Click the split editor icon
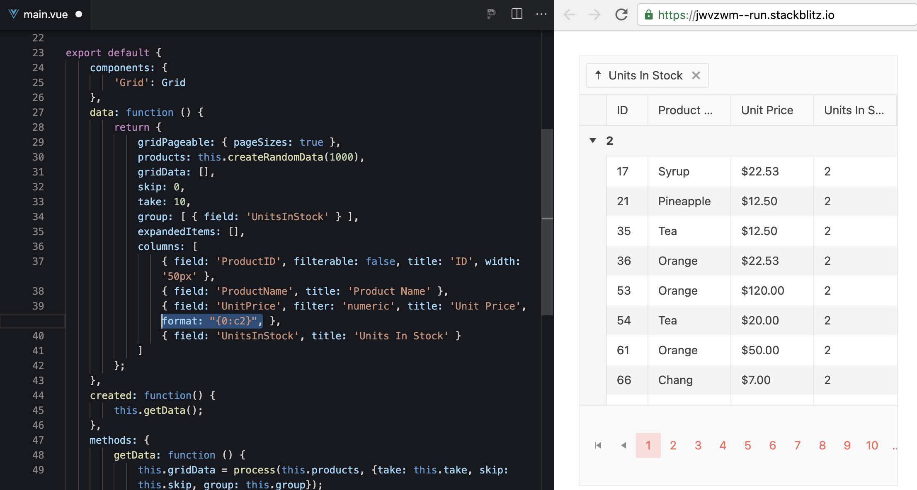The width and height of the screenshot is (917, 490). click(x=517, y=14)
